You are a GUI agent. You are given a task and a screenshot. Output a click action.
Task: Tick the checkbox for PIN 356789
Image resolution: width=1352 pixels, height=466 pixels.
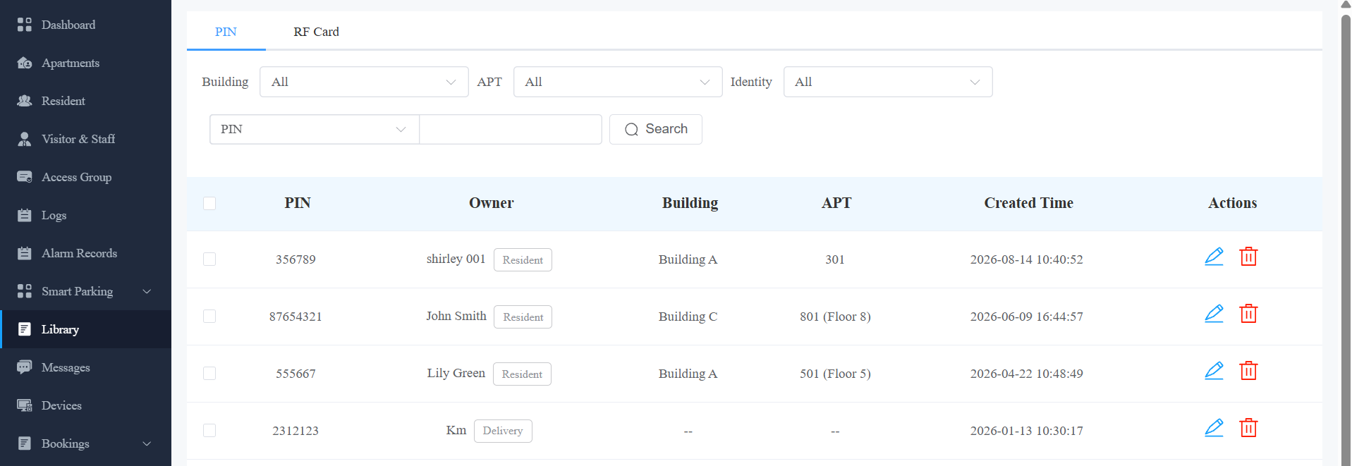(209, 259)
